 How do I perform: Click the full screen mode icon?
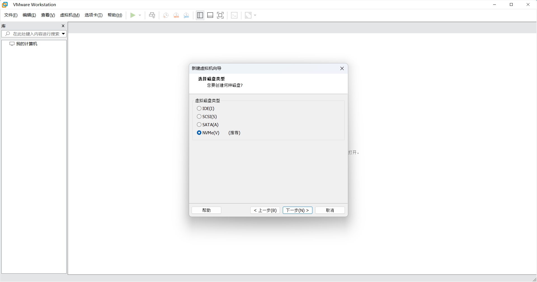tap(220, 15)
